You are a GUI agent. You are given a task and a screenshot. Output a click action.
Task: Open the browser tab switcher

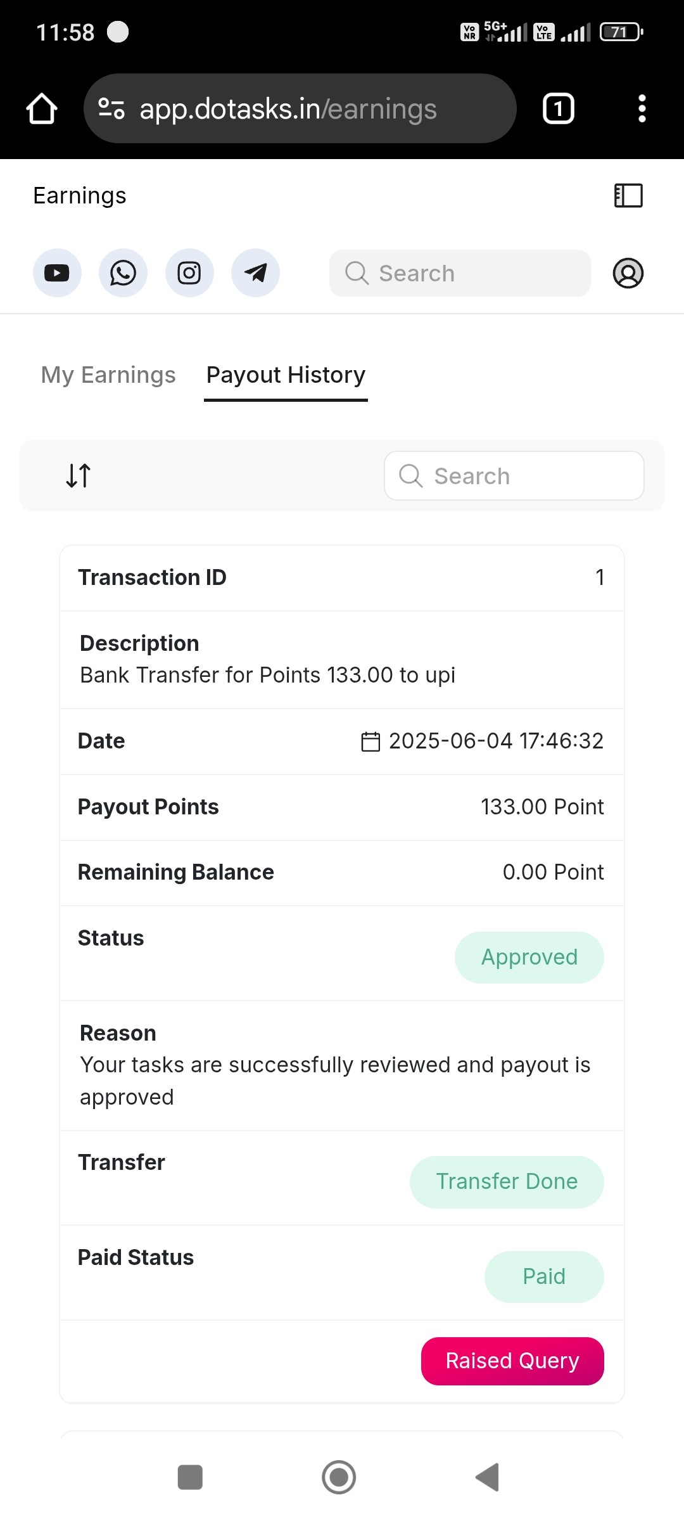click(x=558, y=108)
